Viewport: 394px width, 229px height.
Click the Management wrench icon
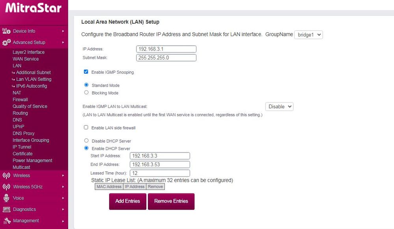[x=6, y=221]
